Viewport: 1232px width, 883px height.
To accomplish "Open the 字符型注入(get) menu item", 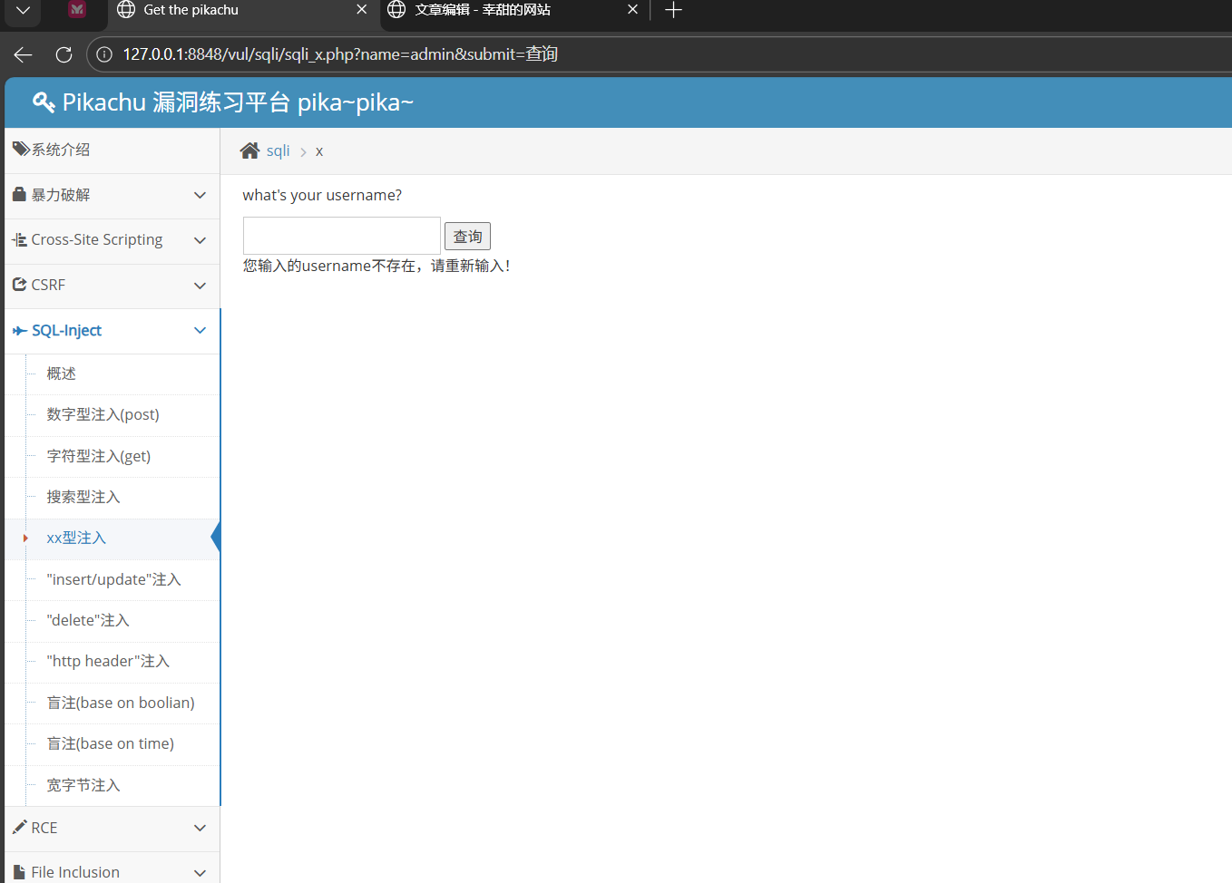I will point(99,456).
